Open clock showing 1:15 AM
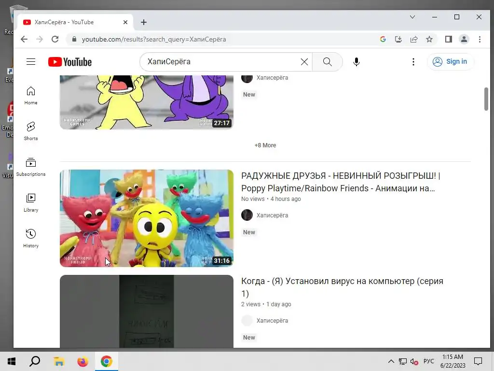This screenshot has width=494, height=371. coord(453,361)
